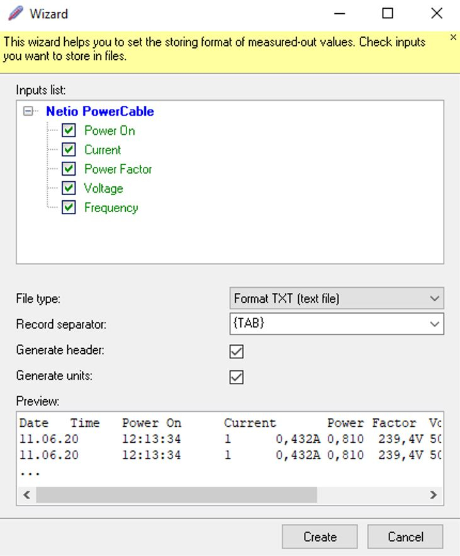The width and height of the screenshot is (460, 556).
Task: Click the preview scrollbar left arrow
Action: click(26, 495)
